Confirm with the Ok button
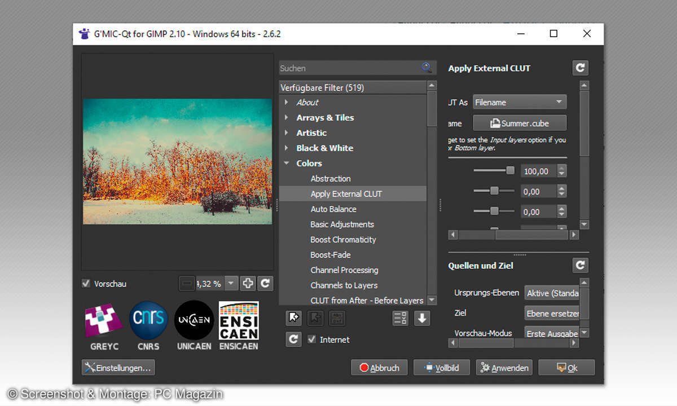 coord(566,368)
